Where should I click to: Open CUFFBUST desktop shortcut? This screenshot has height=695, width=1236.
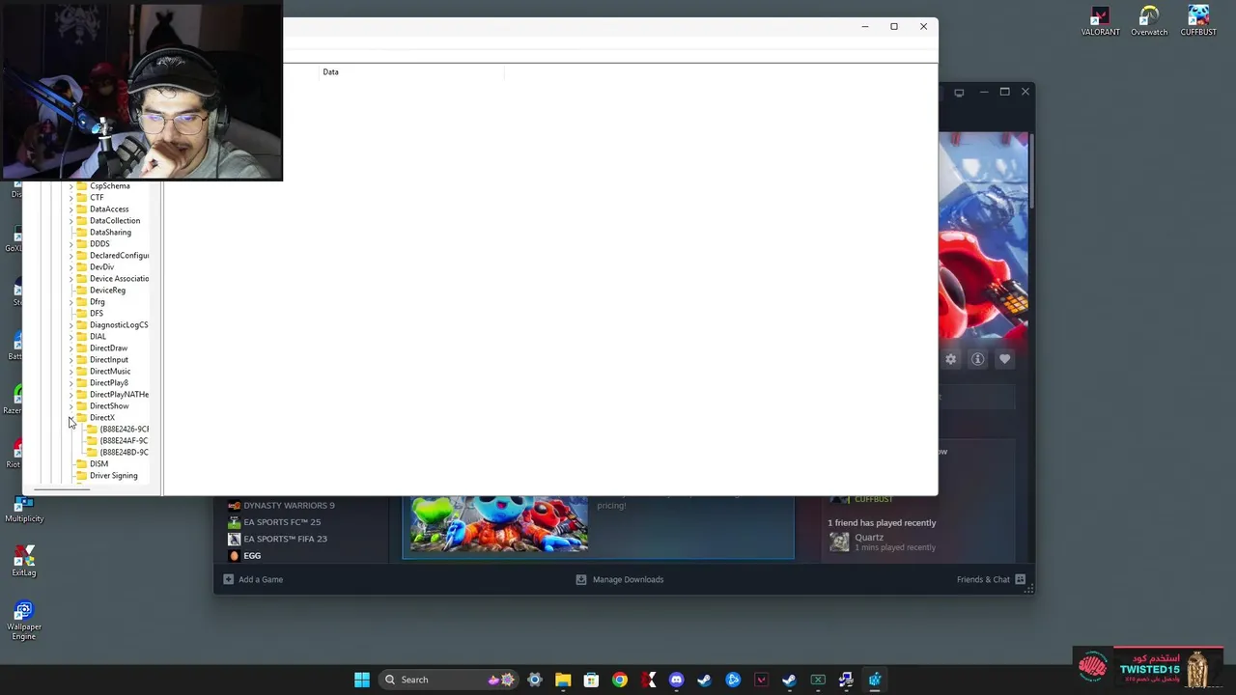tap(1198, 21)
